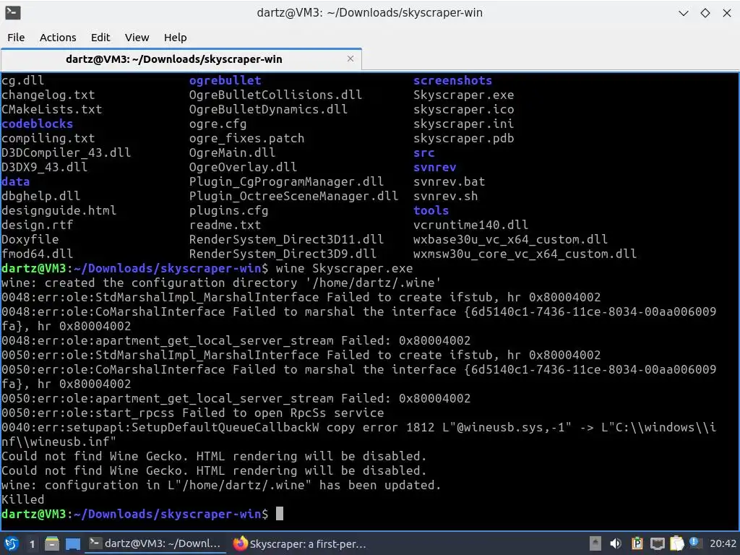Open the File menu
Screen dimensions: 740x555
16,38
